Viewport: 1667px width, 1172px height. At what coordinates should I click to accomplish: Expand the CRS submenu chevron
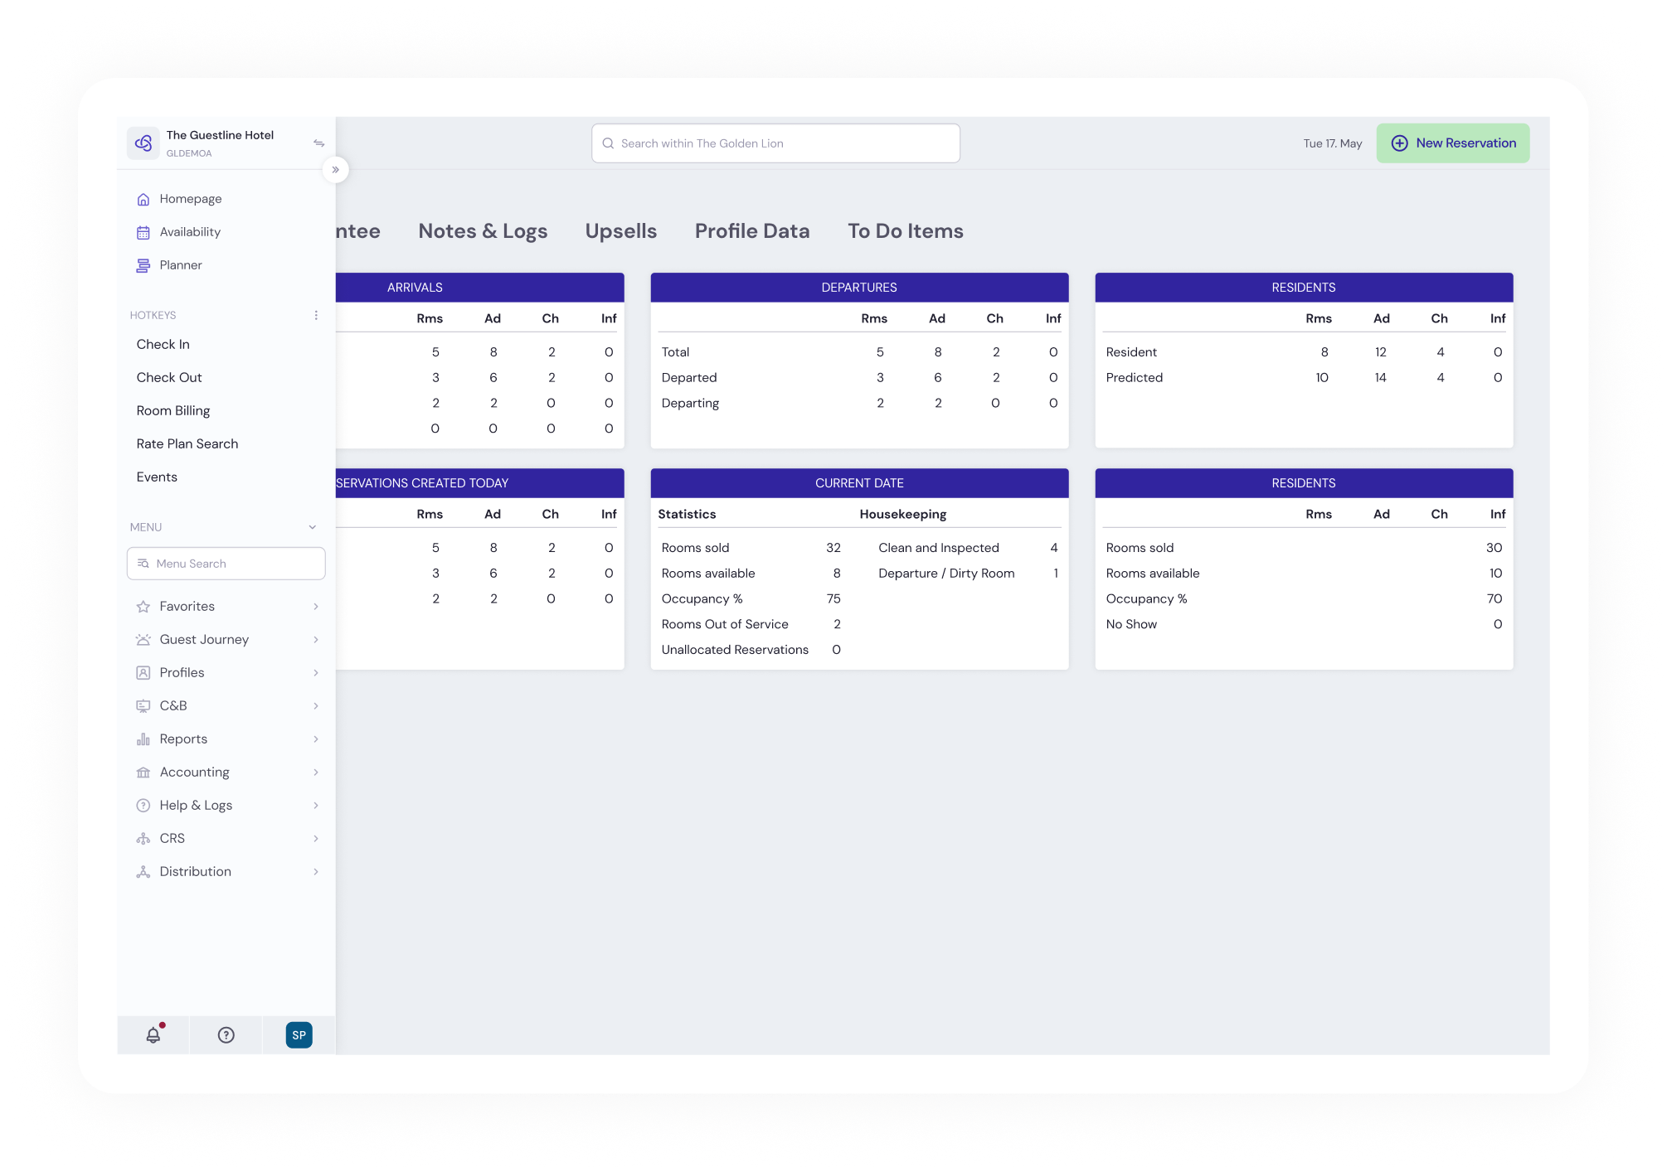316,839
